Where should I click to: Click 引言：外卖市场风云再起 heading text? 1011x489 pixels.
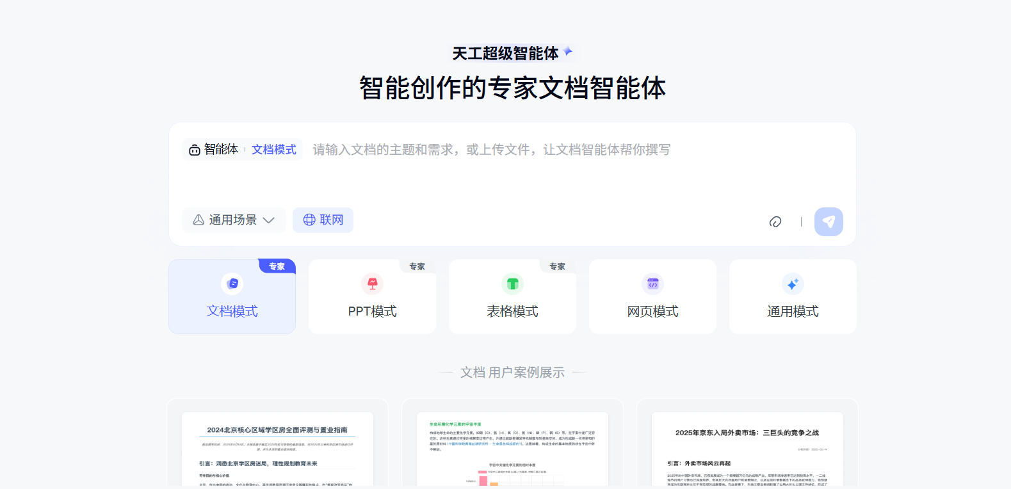[699, 463]
